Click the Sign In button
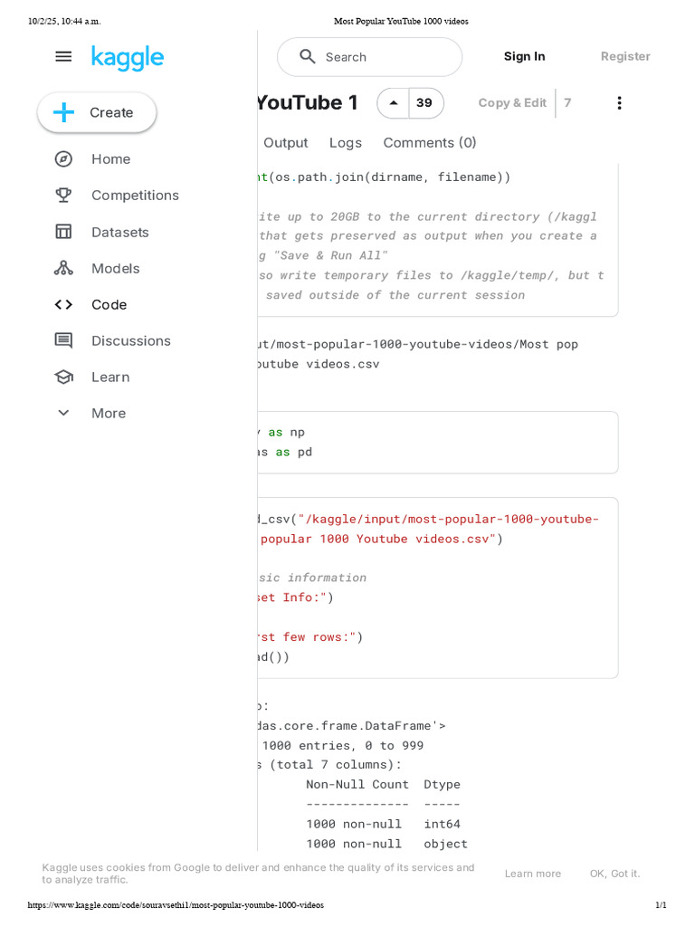695x927 pixels. pyautogui.click(x=524, y=56)
